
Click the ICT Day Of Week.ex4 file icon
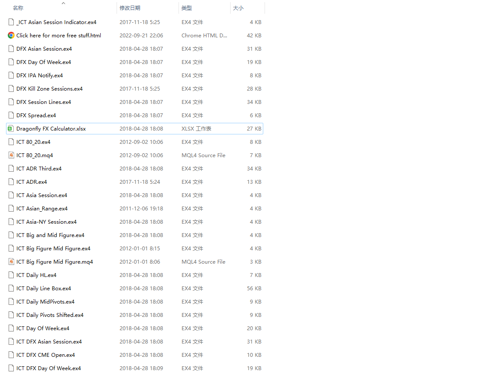(11, 328)
